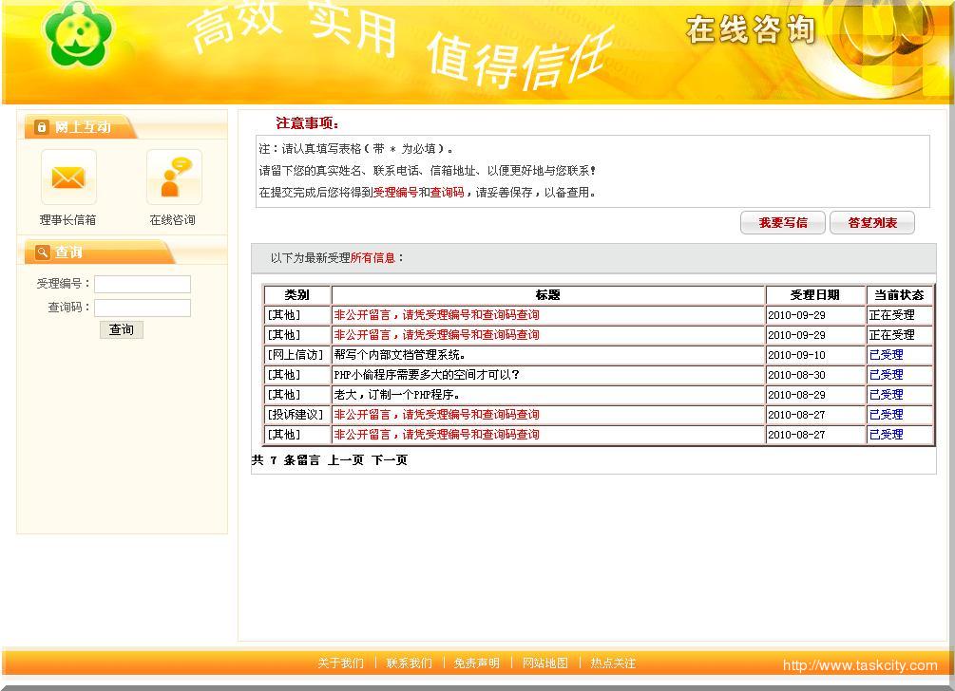Screen dimensions: 955x691
Task: Click the magnifier icon beside 查询
Action: pyautogui.click(x=42, y=252)
